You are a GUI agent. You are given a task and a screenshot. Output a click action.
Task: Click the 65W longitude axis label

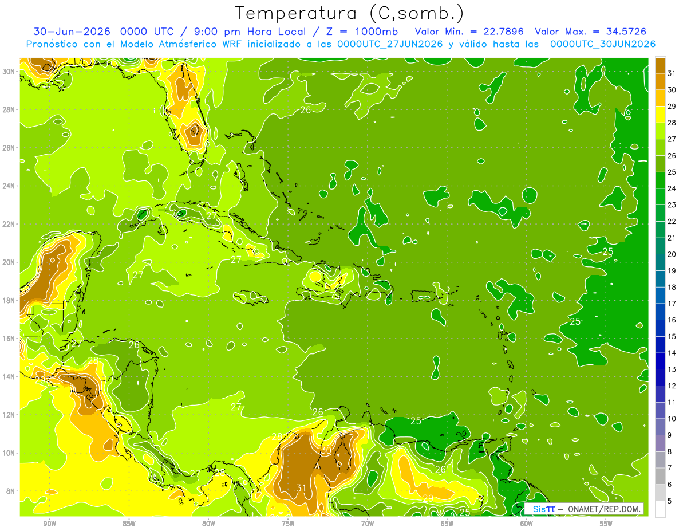click(x=447, y=524)
